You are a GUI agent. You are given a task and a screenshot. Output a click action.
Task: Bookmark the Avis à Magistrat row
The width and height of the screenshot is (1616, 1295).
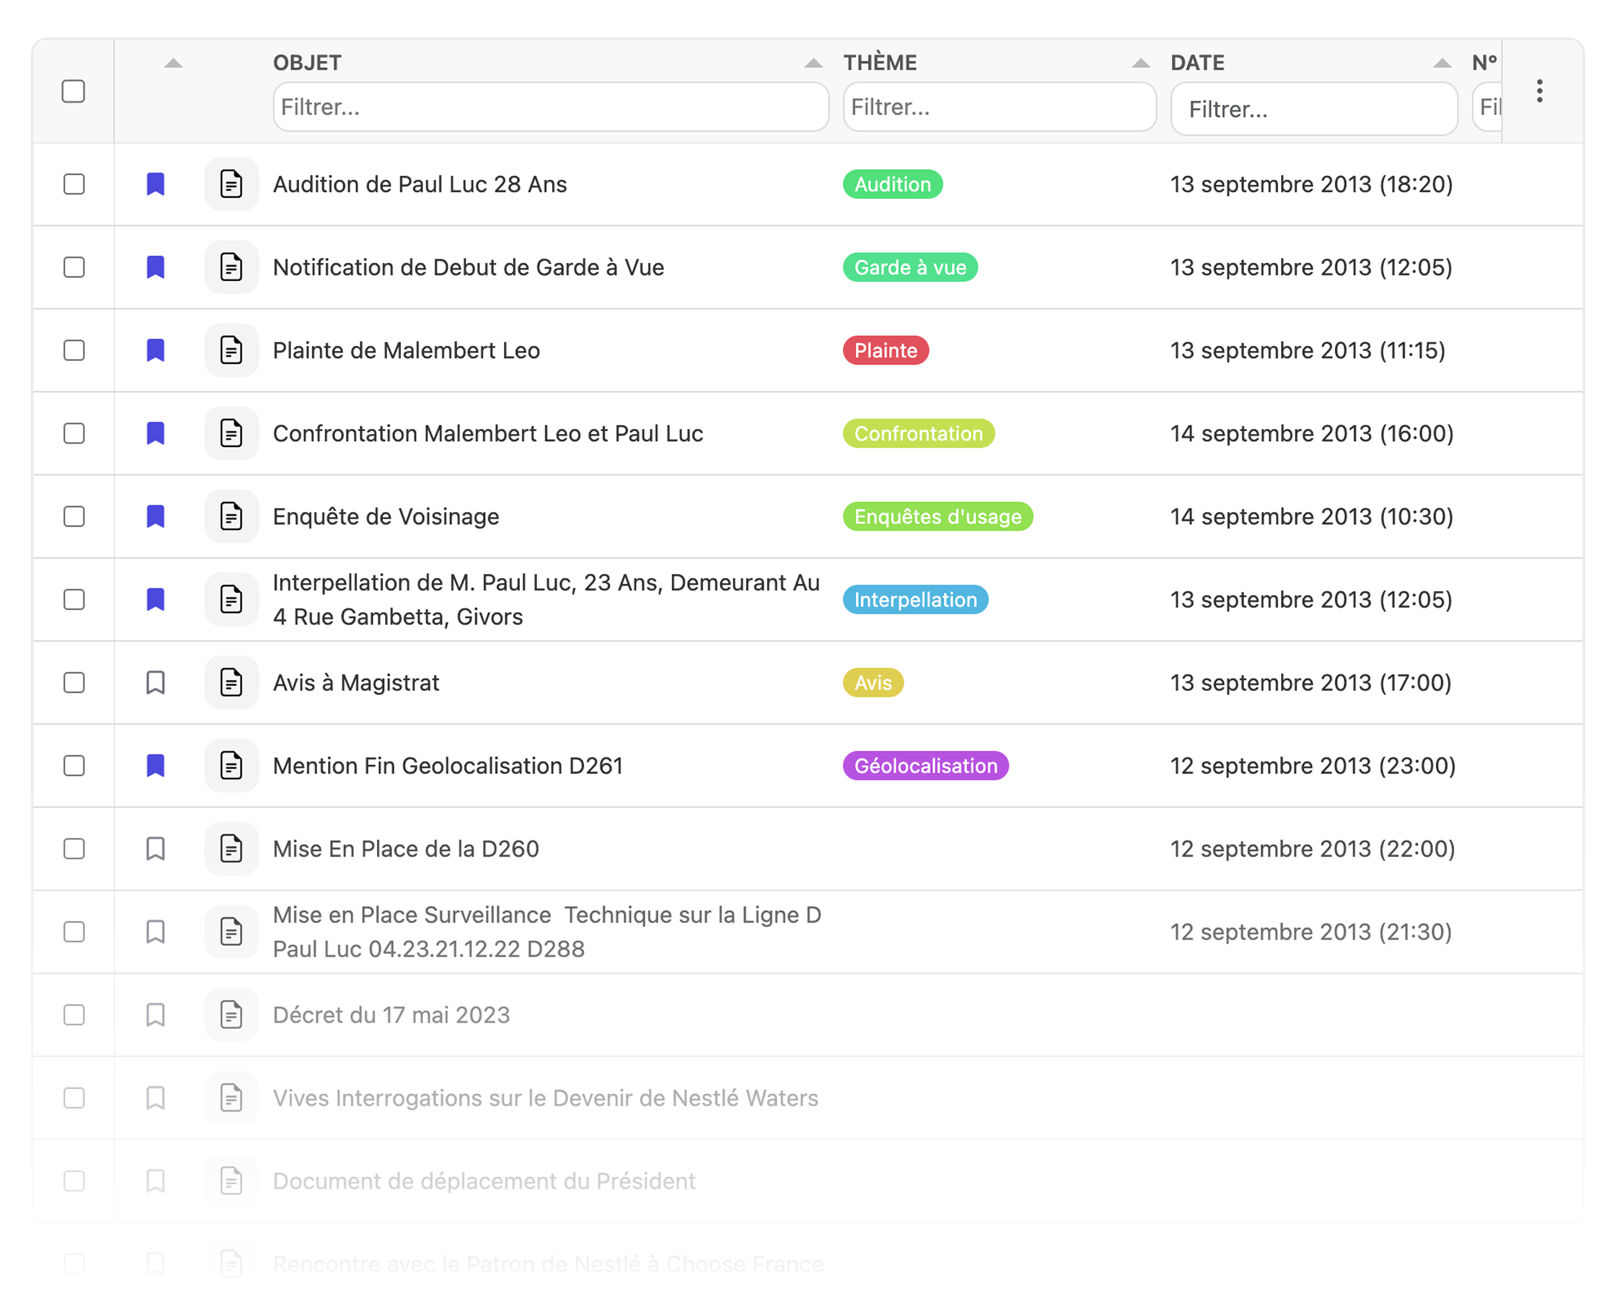click(155, 683)
